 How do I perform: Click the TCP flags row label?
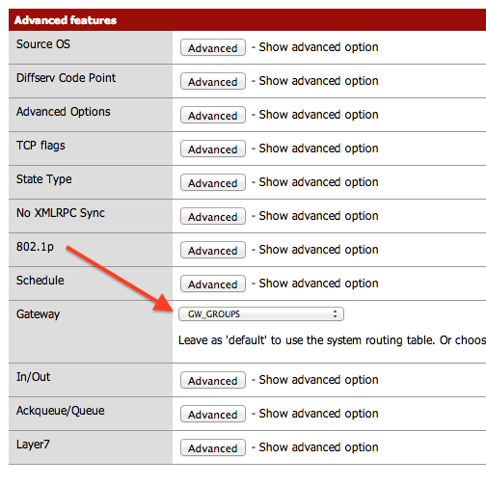[x=40, y=146]
